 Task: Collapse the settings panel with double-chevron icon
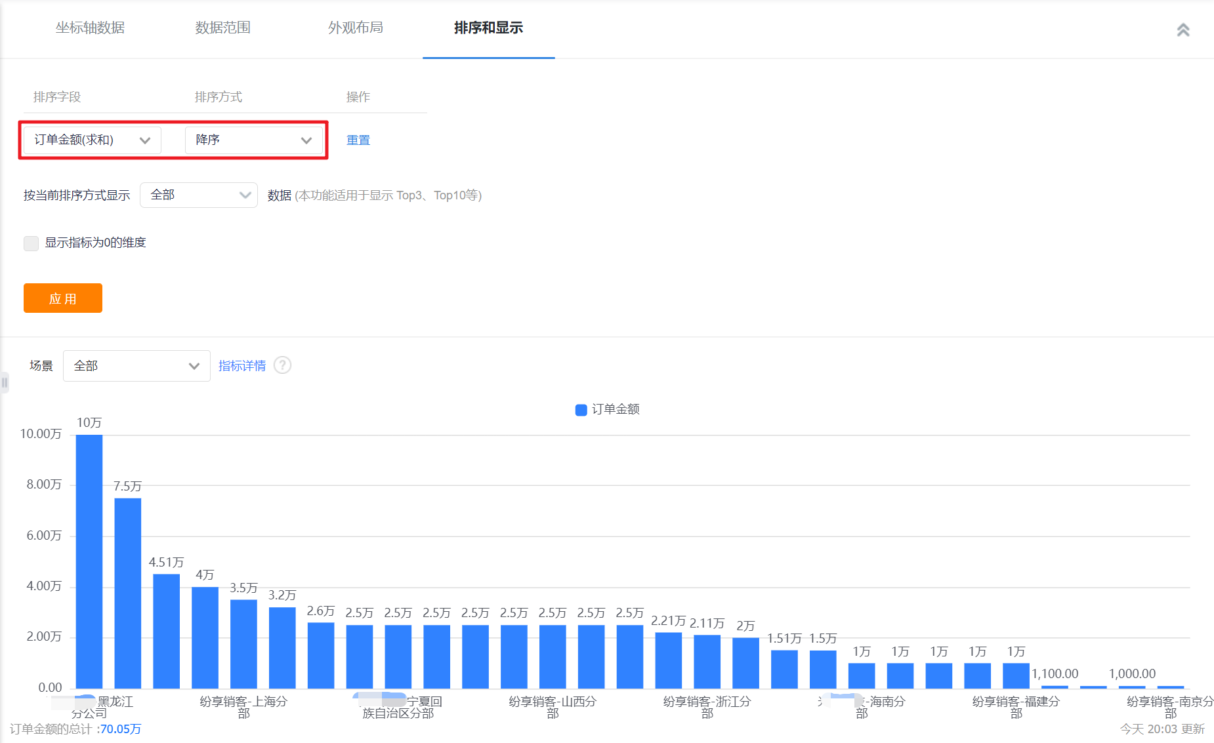1183,30
